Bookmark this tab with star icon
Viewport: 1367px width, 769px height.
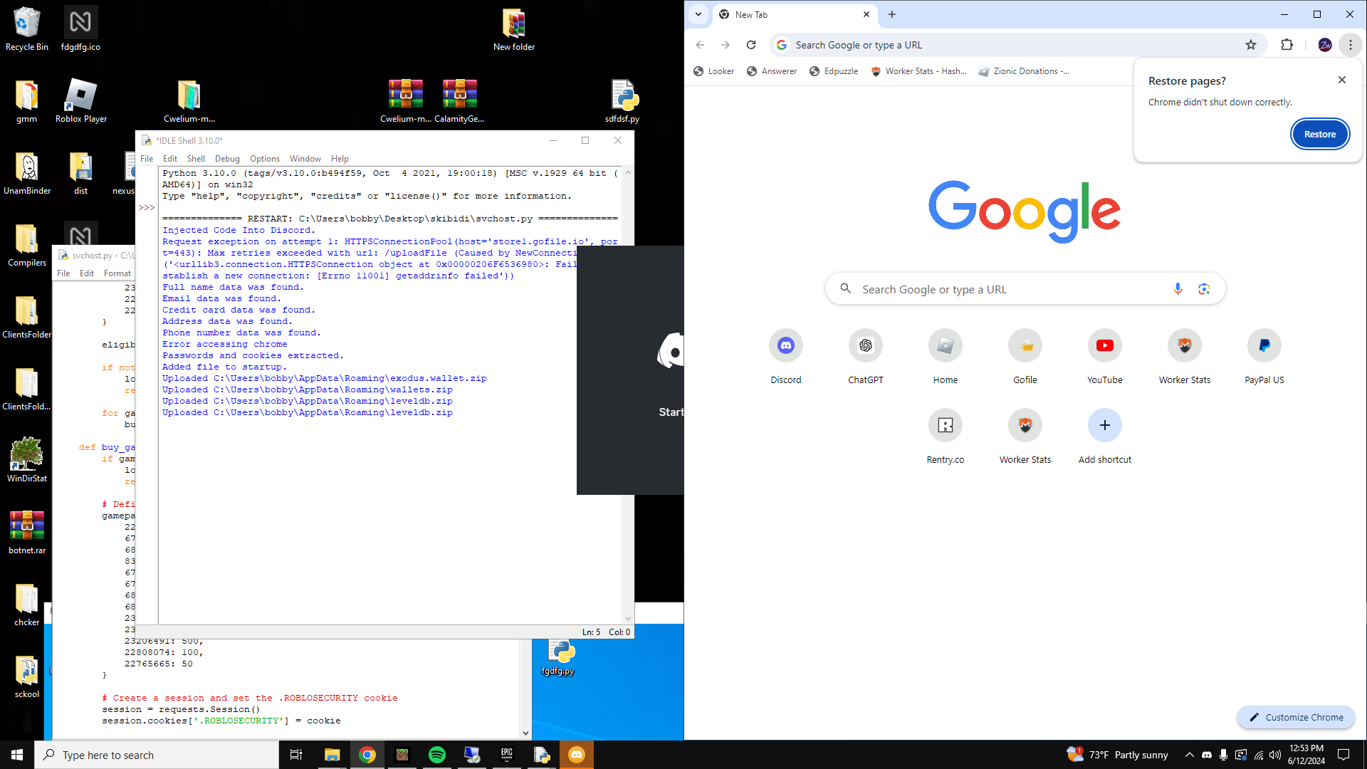pyautogui.click(x=1251, y=45)
